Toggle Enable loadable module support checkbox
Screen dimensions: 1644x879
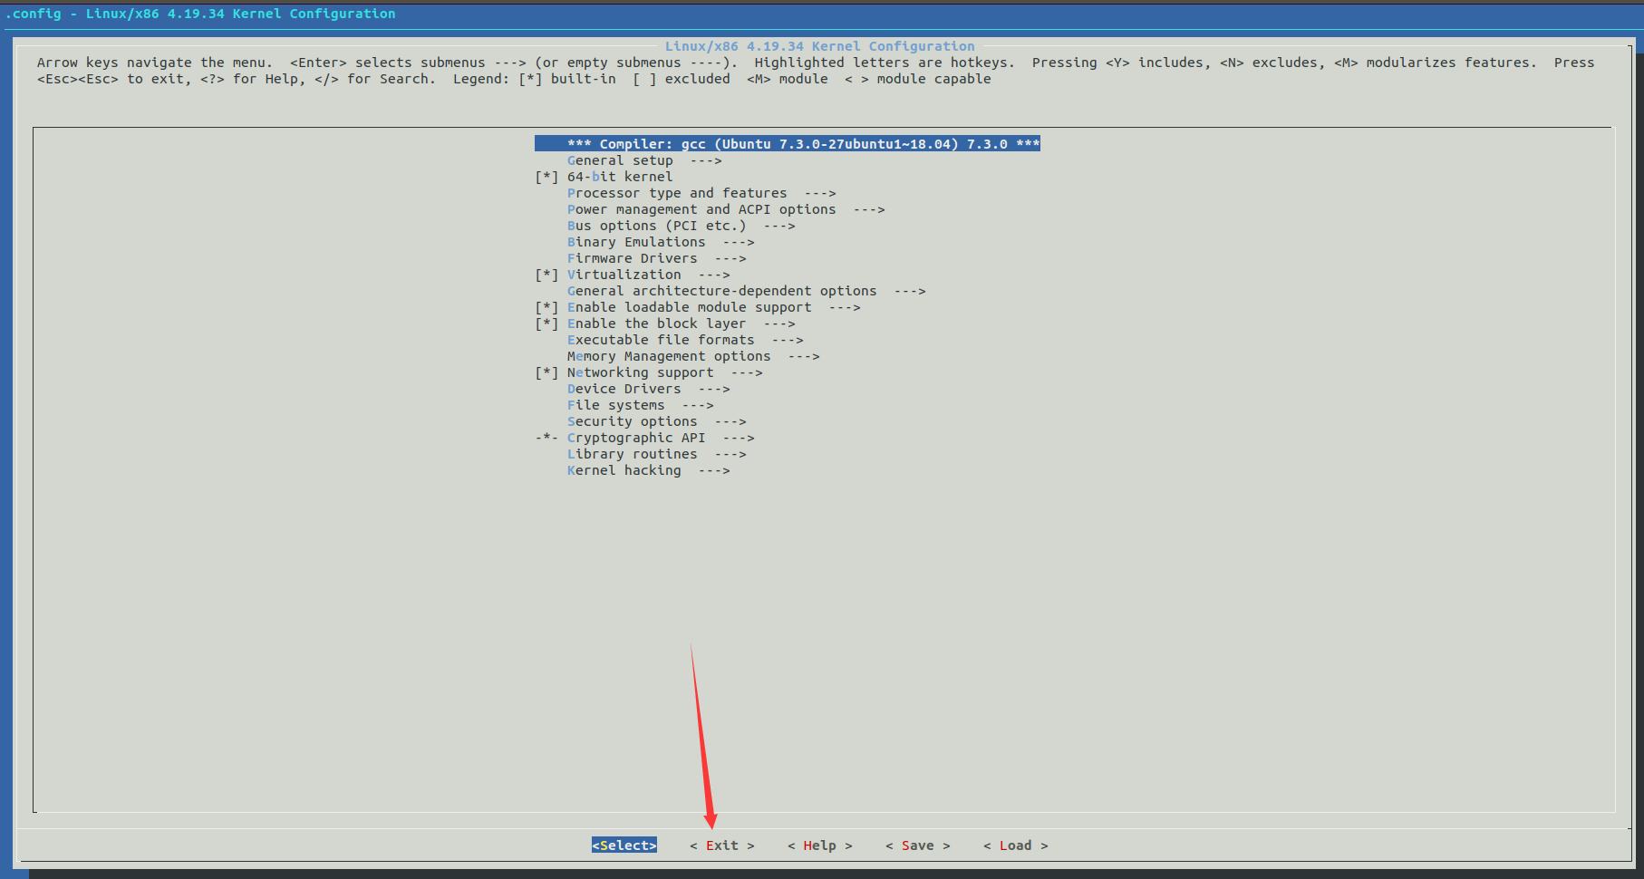point(546,308)
